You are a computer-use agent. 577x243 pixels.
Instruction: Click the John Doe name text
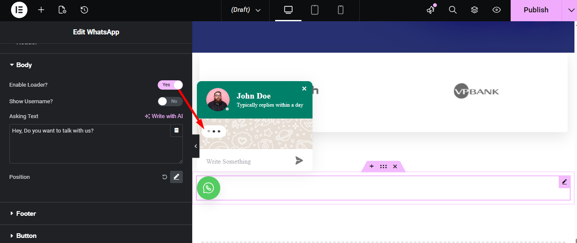(254, 96)
